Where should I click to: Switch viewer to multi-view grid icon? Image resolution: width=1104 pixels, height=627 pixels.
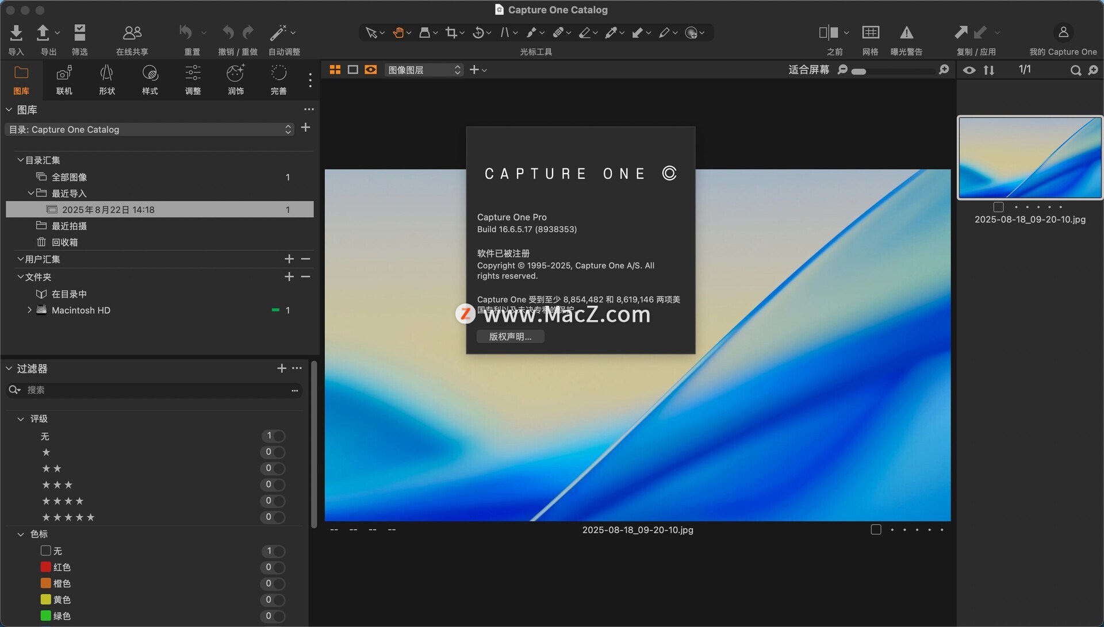point(335,70)
